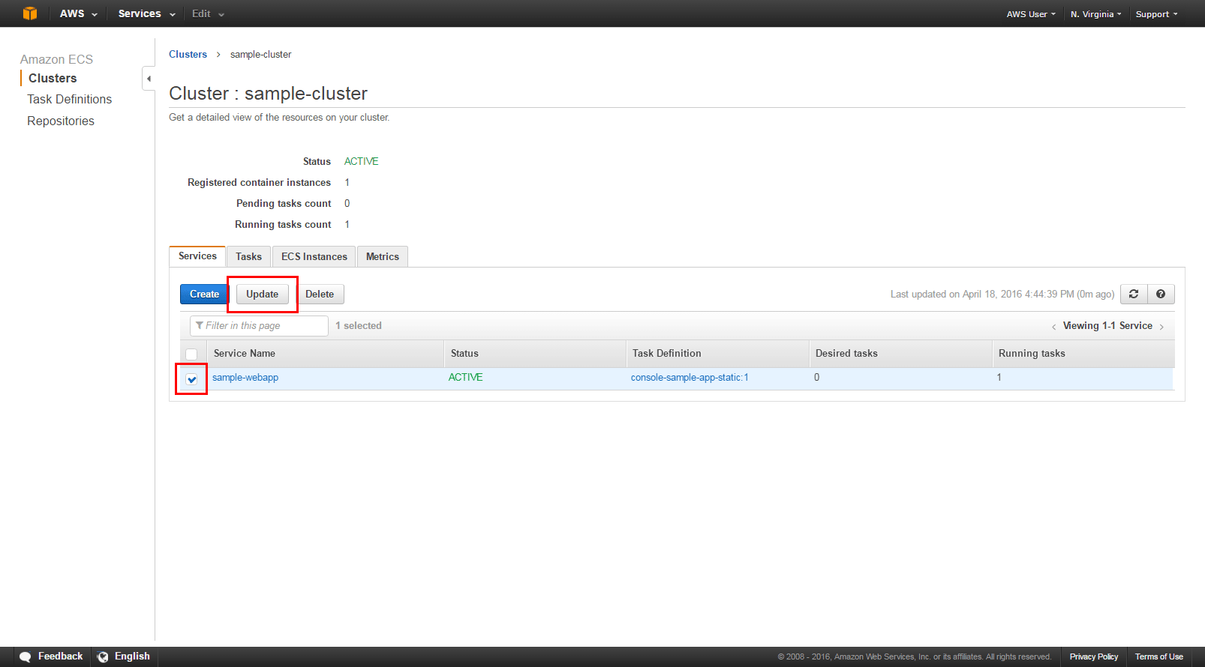Open Repositories in the sidebar
Viewport: 1205px width, 667px height.
[x=61, y=121]
